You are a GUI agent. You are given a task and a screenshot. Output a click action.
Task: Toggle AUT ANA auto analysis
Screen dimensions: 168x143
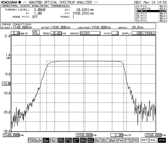[91, 140]
